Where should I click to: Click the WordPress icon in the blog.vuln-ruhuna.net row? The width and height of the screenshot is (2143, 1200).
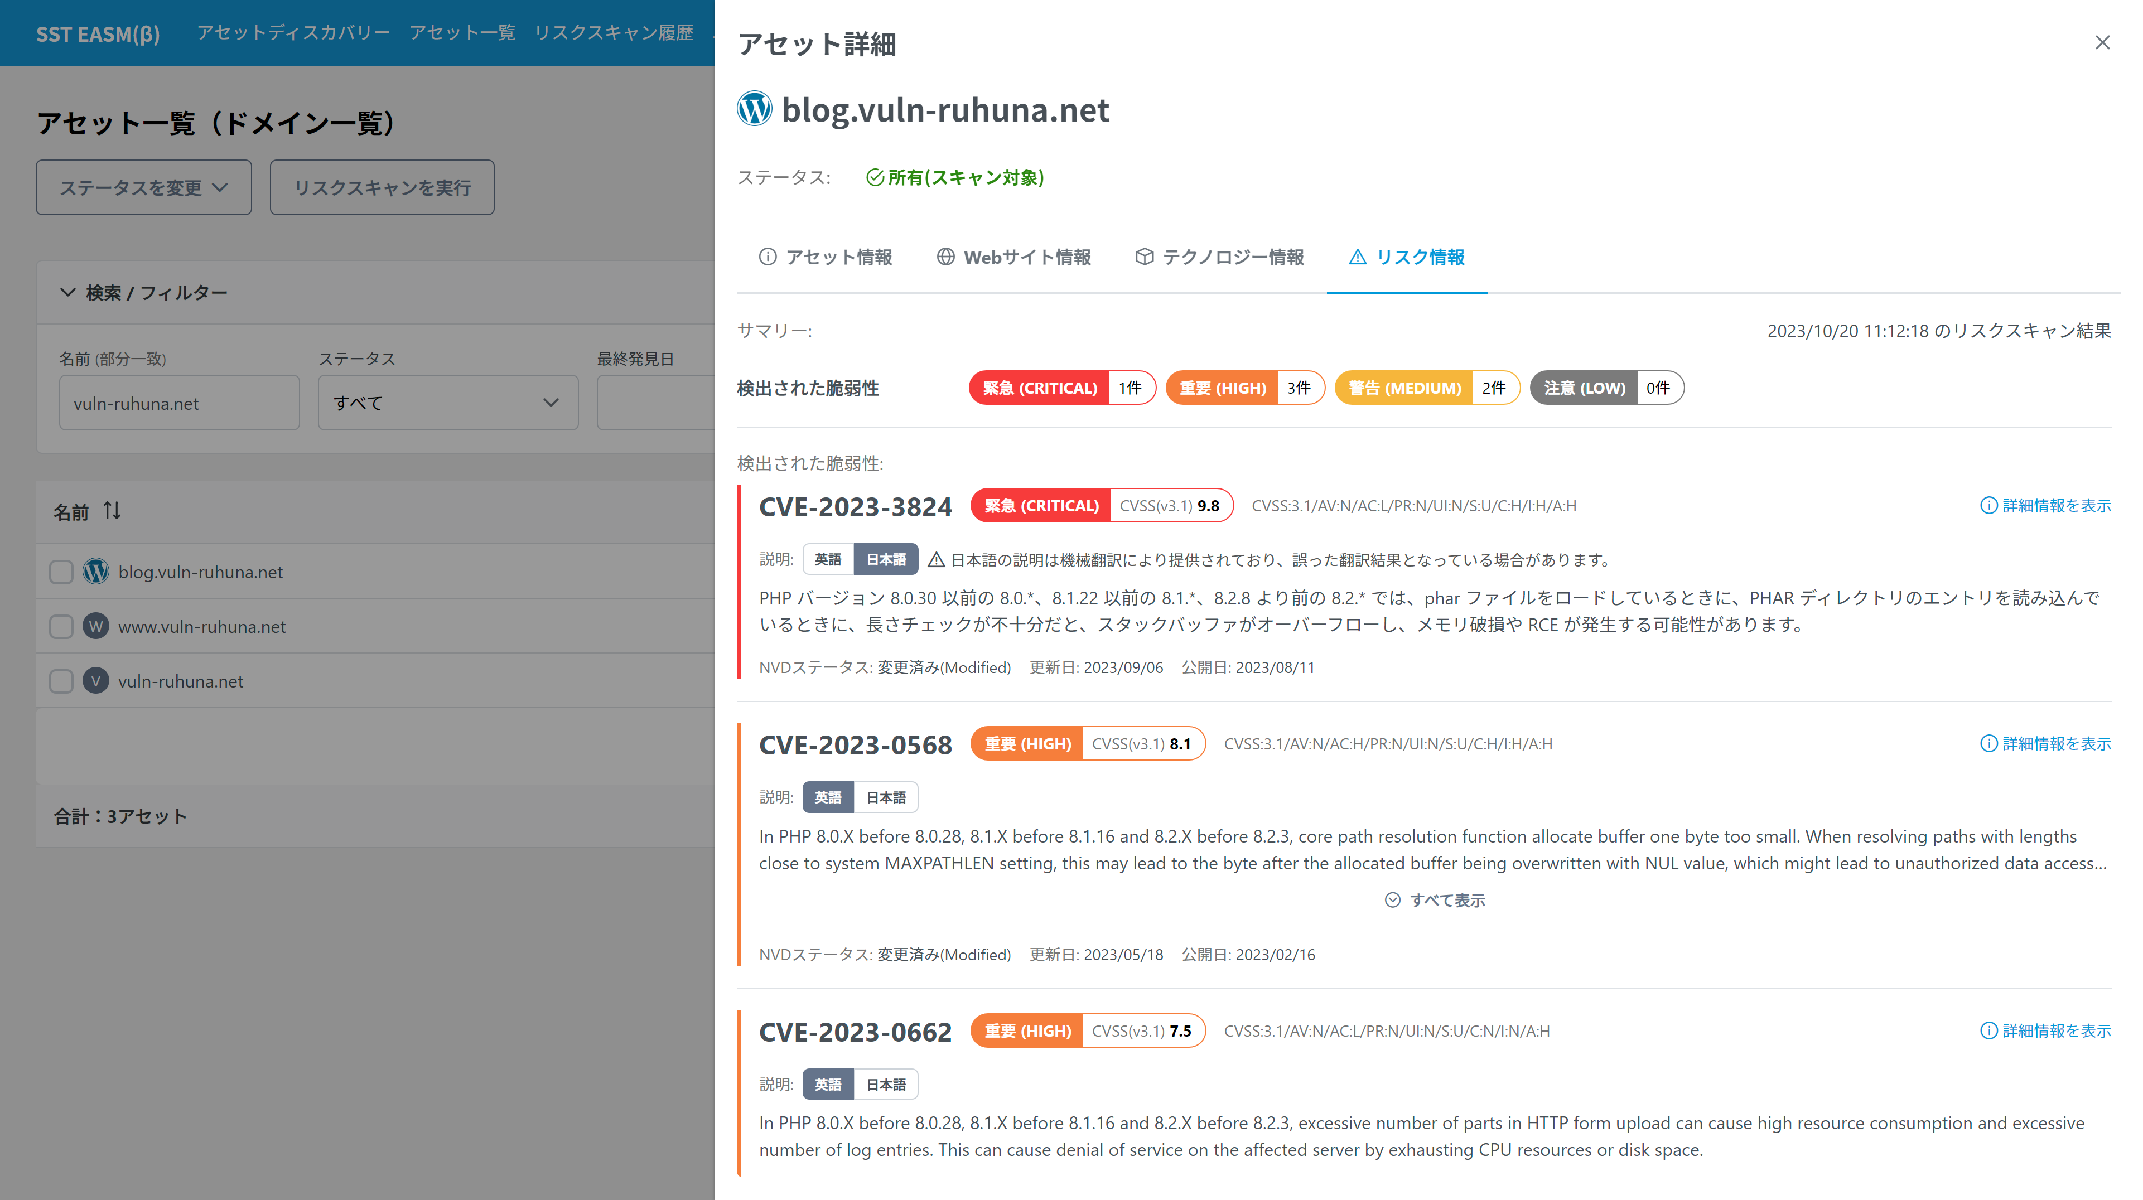96,572
